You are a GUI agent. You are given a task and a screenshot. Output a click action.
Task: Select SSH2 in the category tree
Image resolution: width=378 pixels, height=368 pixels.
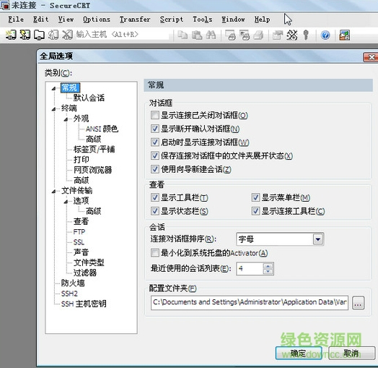69,294
